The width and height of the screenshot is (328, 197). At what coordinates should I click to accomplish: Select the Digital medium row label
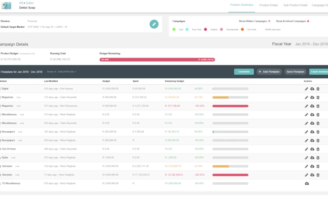5,89
